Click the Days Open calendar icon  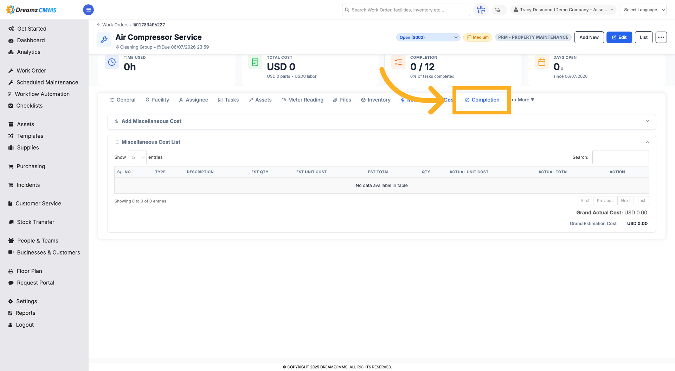542,62
